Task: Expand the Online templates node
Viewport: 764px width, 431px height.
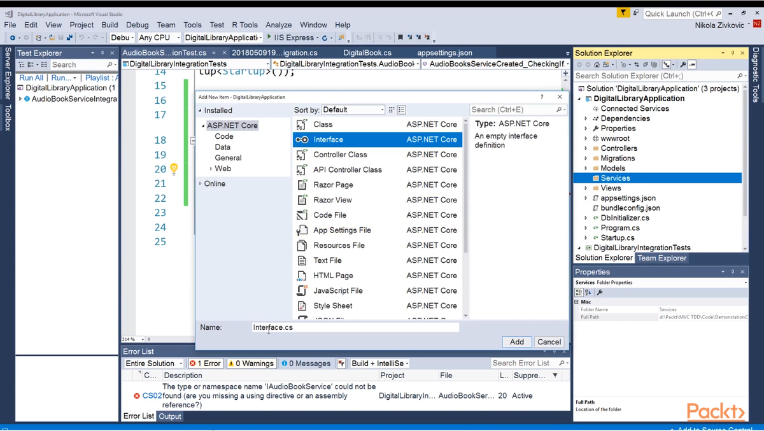Action: point(200,184)
